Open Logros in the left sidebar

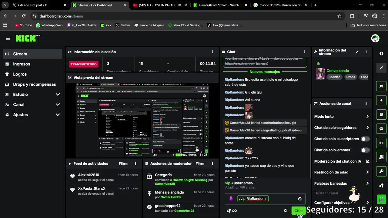pyautogui.click(x=32, y=74)
